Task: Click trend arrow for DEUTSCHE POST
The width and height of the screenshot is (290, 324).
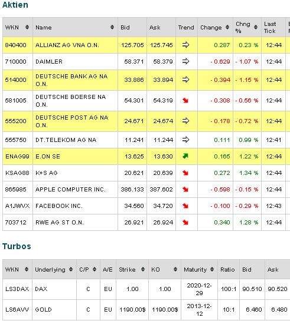Action: point(185,121)
